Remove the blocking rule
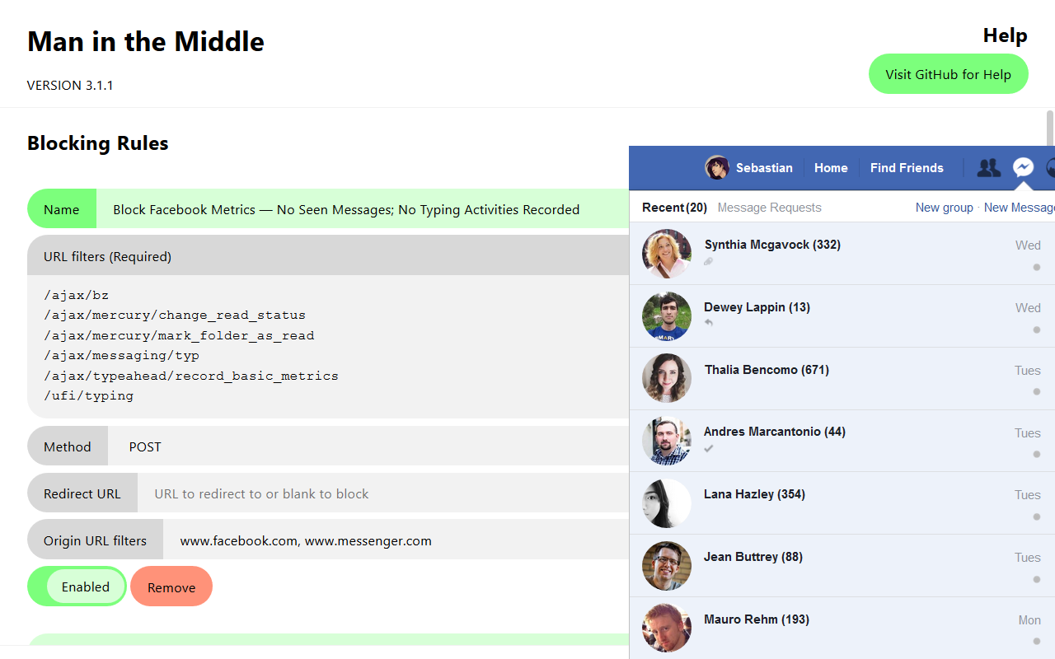Viewport: 1055px width, 659px height. click(171, 587)
